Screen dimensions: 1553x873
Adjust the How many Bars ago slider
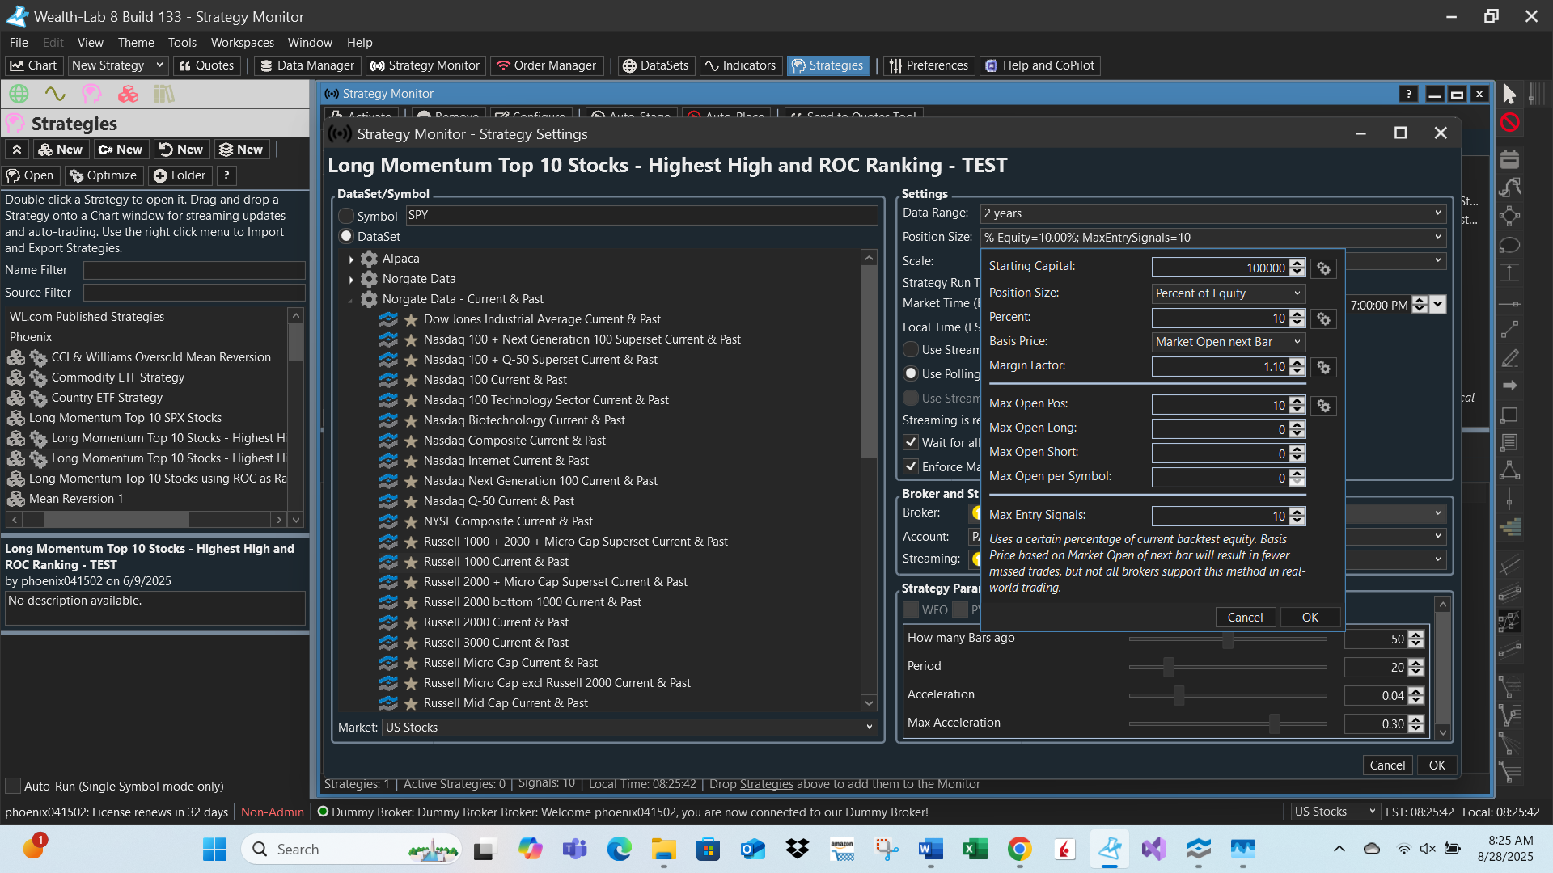point(1228,639)
